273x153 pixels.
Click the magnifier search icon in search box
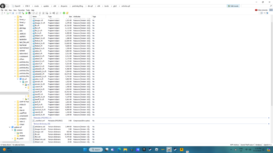click(271, 6)
